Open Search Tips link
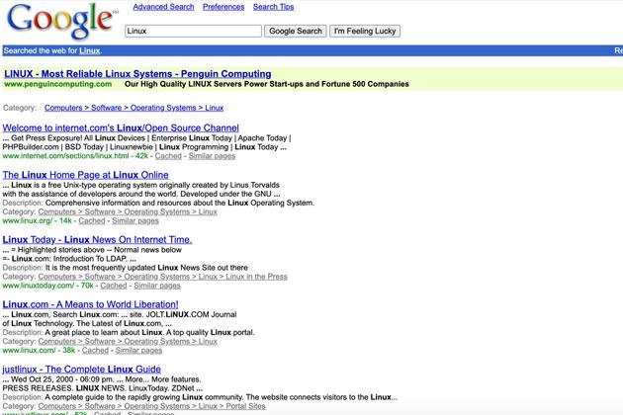 [x=273, y=7]
